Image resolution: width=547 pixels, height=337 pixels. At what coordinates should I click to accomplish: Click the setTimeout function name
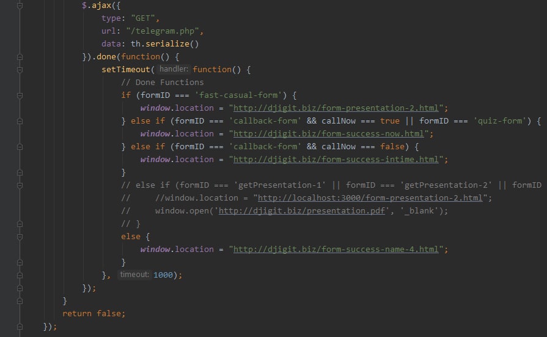coord(125,70)
